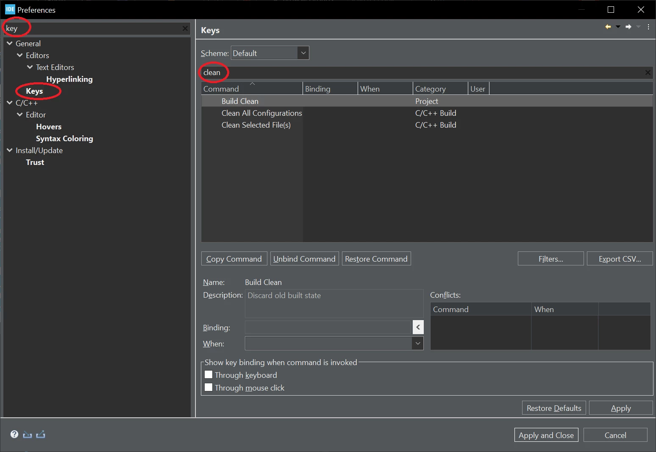Screen dimensions: 656x452
Task: Click the Unbind Command button
Action: tap(305, 259)
